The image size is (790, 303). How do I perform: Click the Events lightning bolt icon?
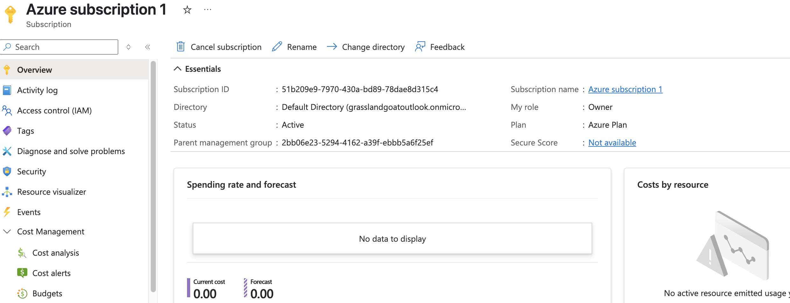[x=7, y=212]
